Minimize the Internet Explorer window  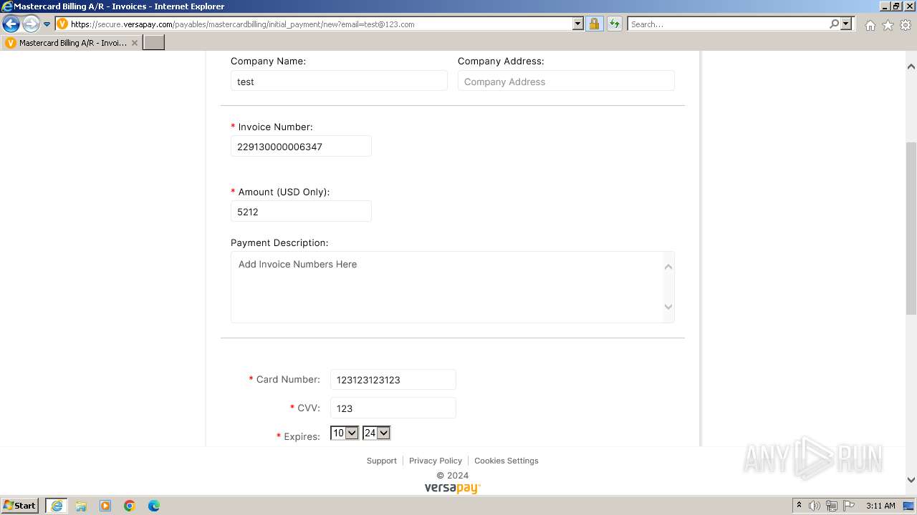(884, 6)
